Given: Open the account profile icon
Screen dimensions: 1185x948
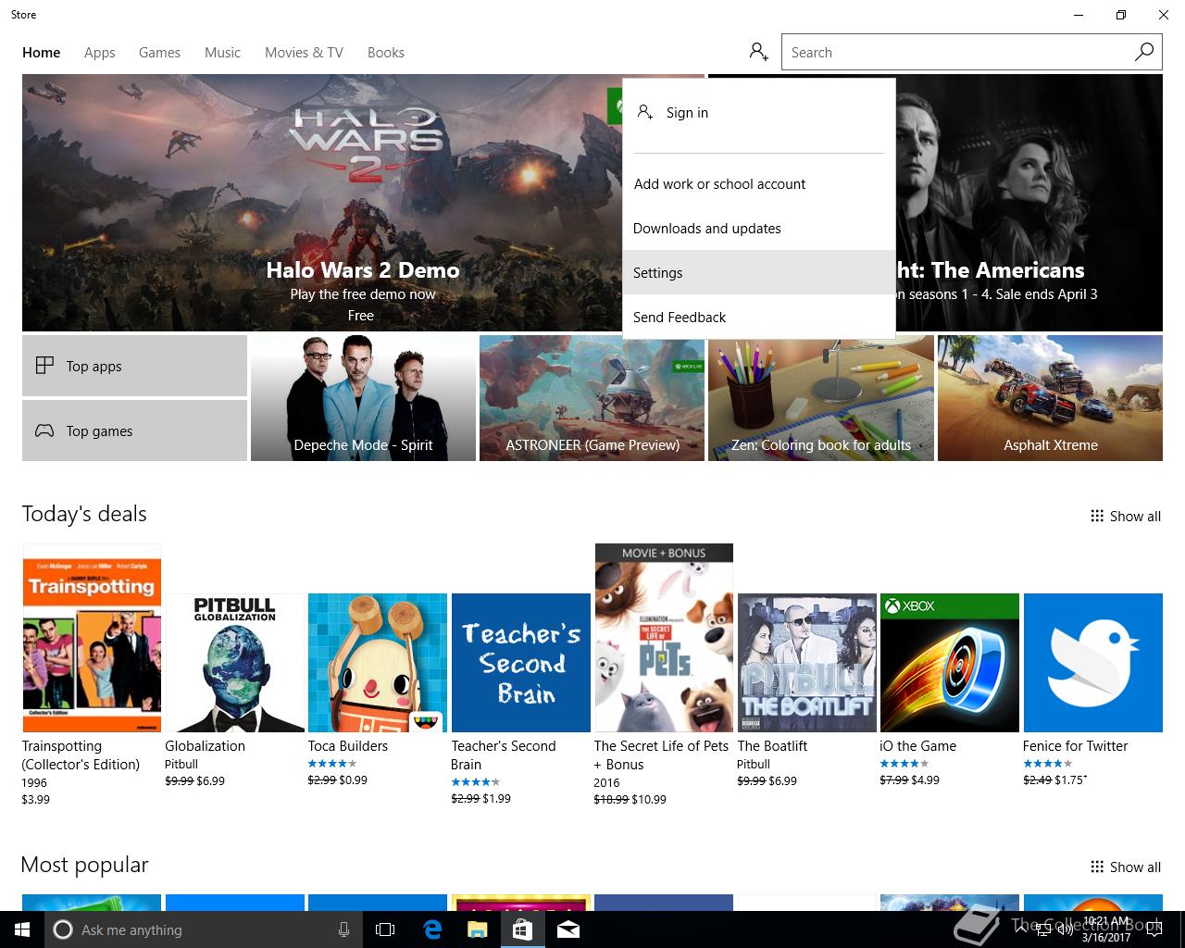Looking at the screenshot, I should click(759, 52).
